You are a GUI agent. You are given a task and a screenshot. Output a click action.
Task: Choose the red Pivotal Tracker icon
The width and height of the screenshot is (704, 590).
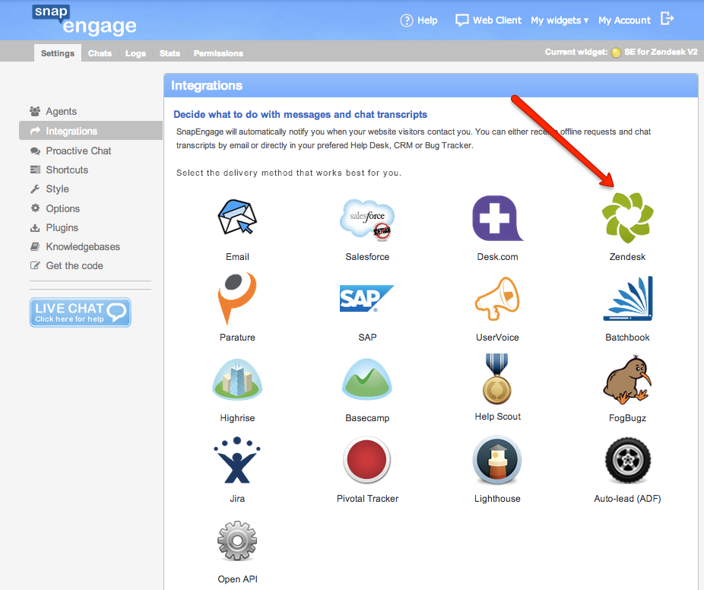[366, 460]
